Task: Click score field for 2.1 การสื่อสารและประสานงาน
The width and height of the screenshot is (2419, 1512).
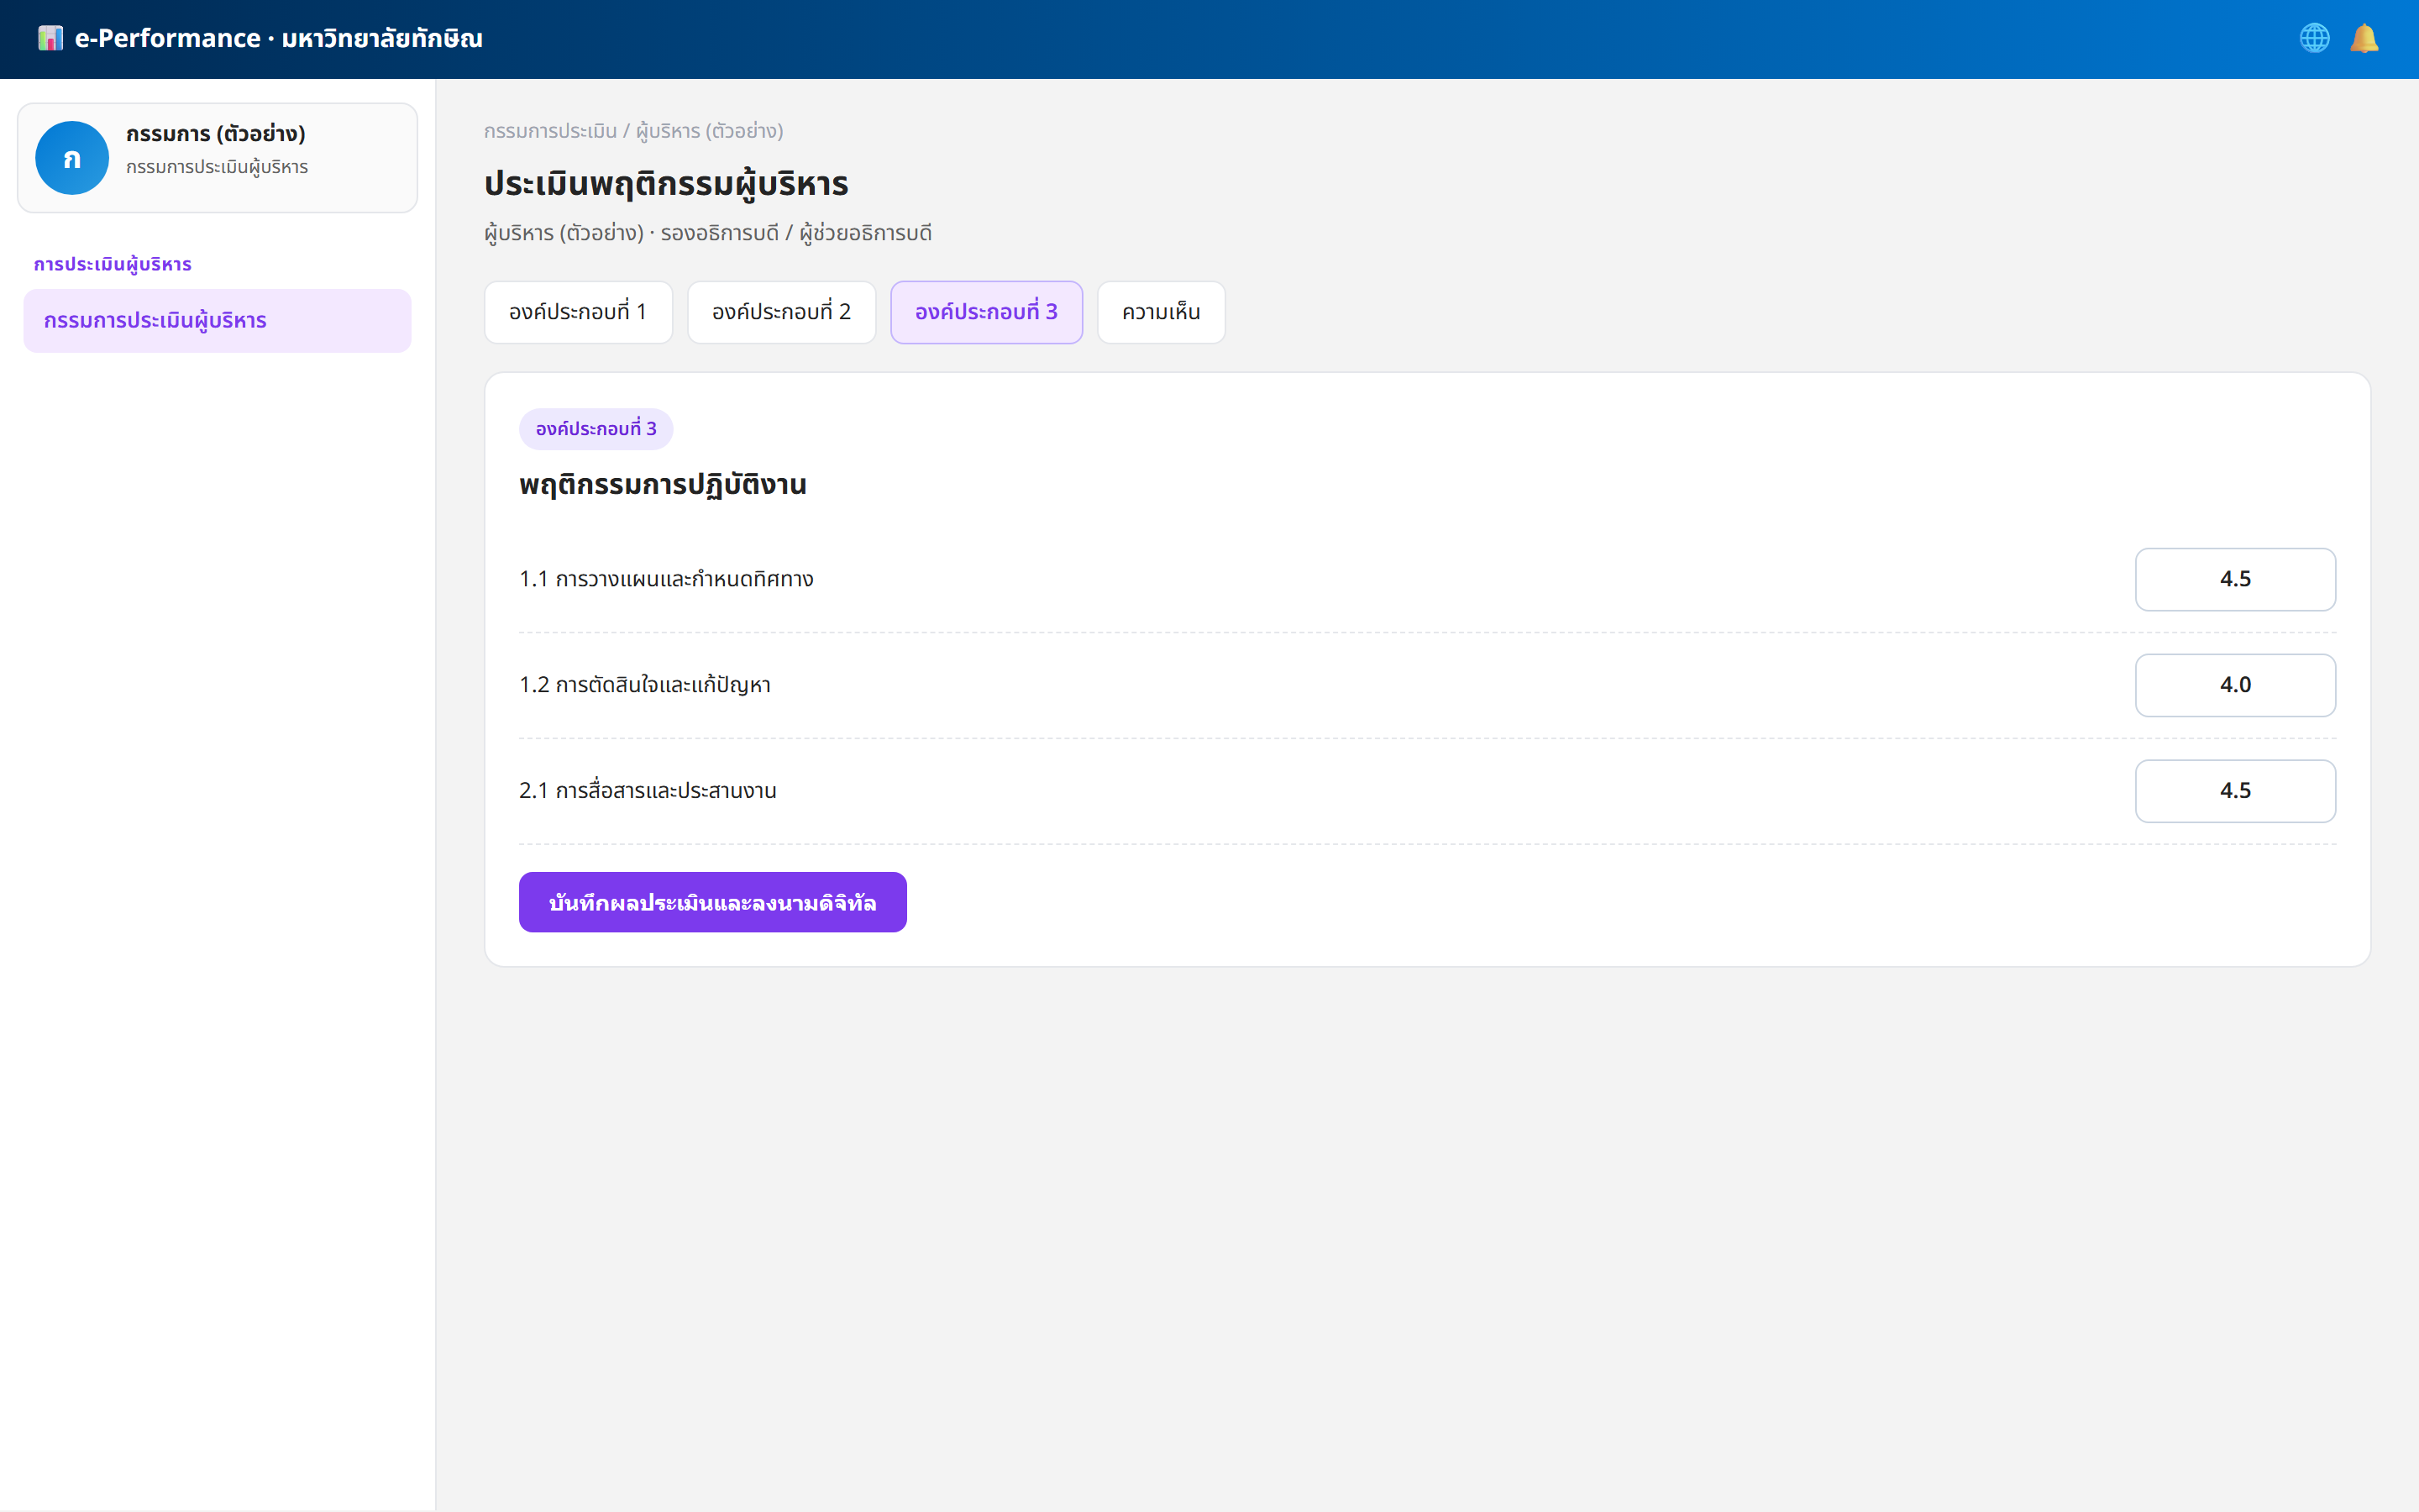Action: [2235, 791]
